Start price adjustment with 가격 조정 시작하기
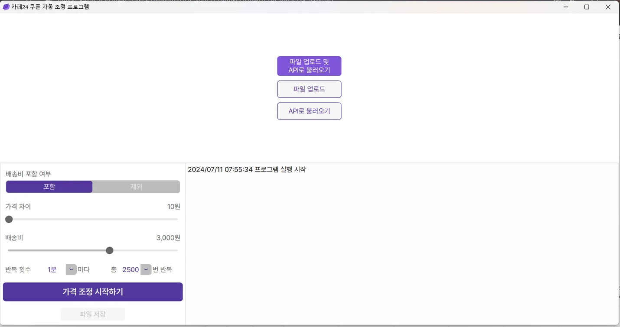The width and height of the screenshot is (620, 327). point(93,292)
